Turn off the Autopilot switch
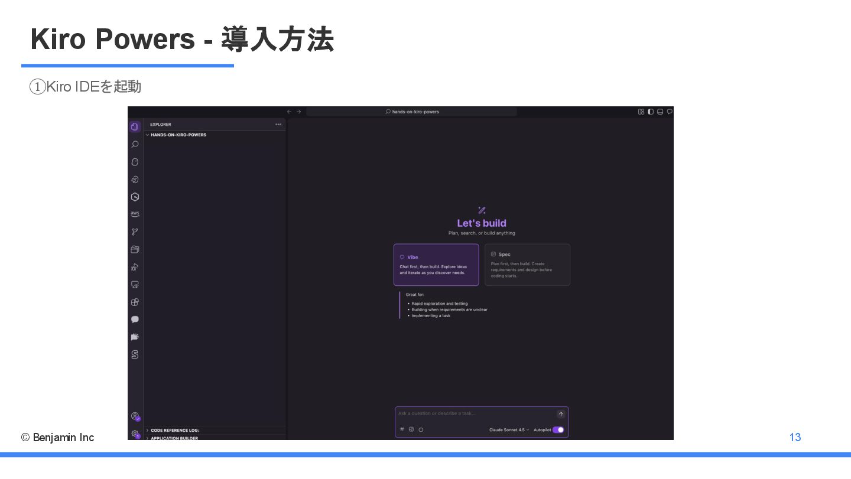This screenshot has height=479, width=851. pyautogui.click(x=558, y=430)
